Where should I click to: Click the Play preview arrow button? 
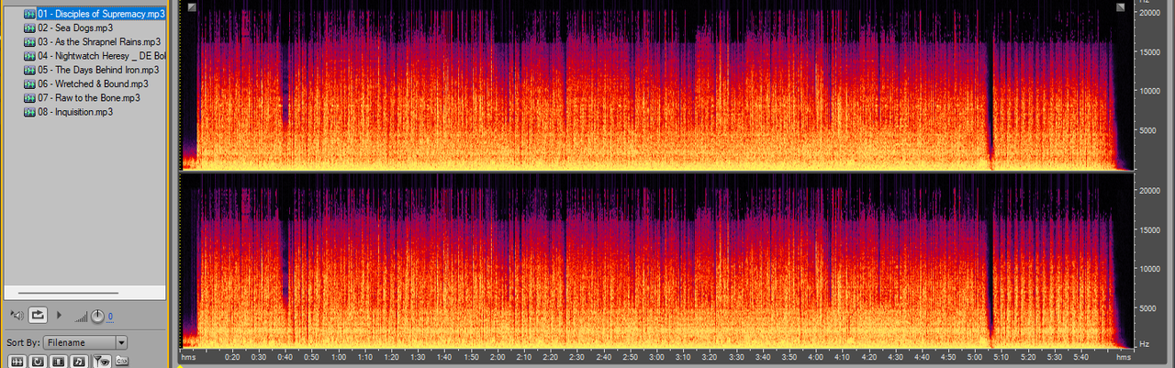pyautogui.click(x=59, y=315)
